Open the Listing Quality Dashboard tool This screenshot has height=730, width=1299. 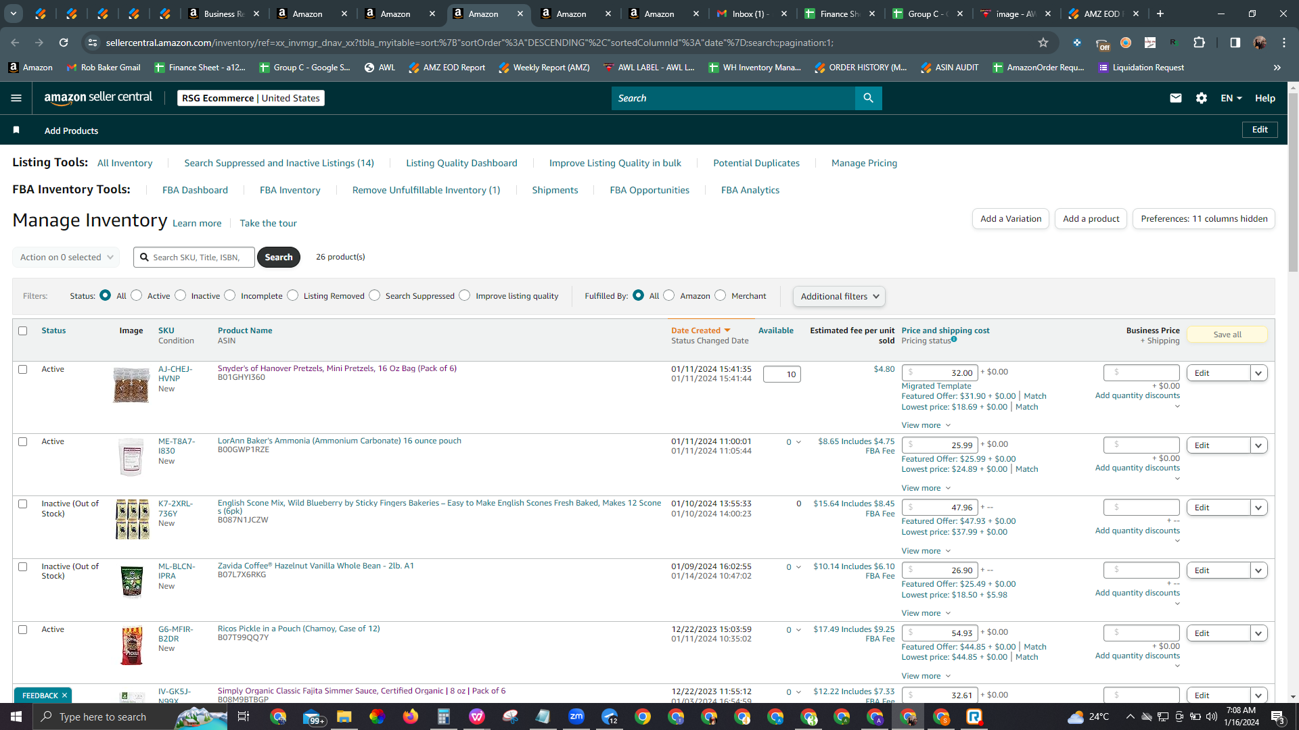(461, 163)
